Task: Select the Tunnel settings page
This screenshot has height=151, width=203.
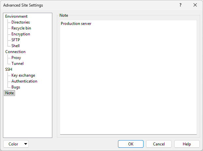Action: tap(17, 64)
